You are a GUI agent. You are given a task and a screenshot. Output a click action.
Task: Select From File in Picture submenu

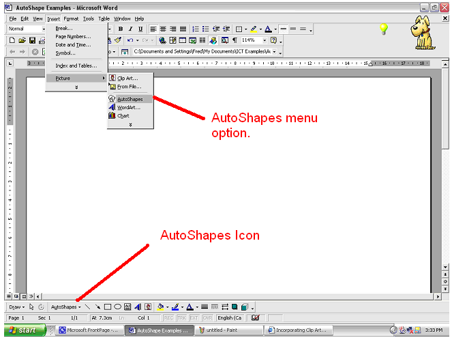(x=130, y=87)
